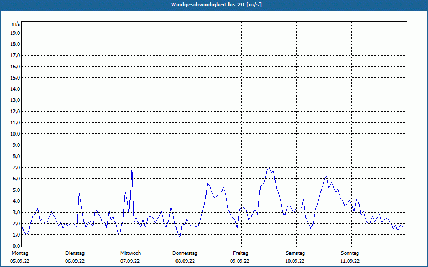
Task: Click the 'Sonntag' day label
Action: [350, 253]
